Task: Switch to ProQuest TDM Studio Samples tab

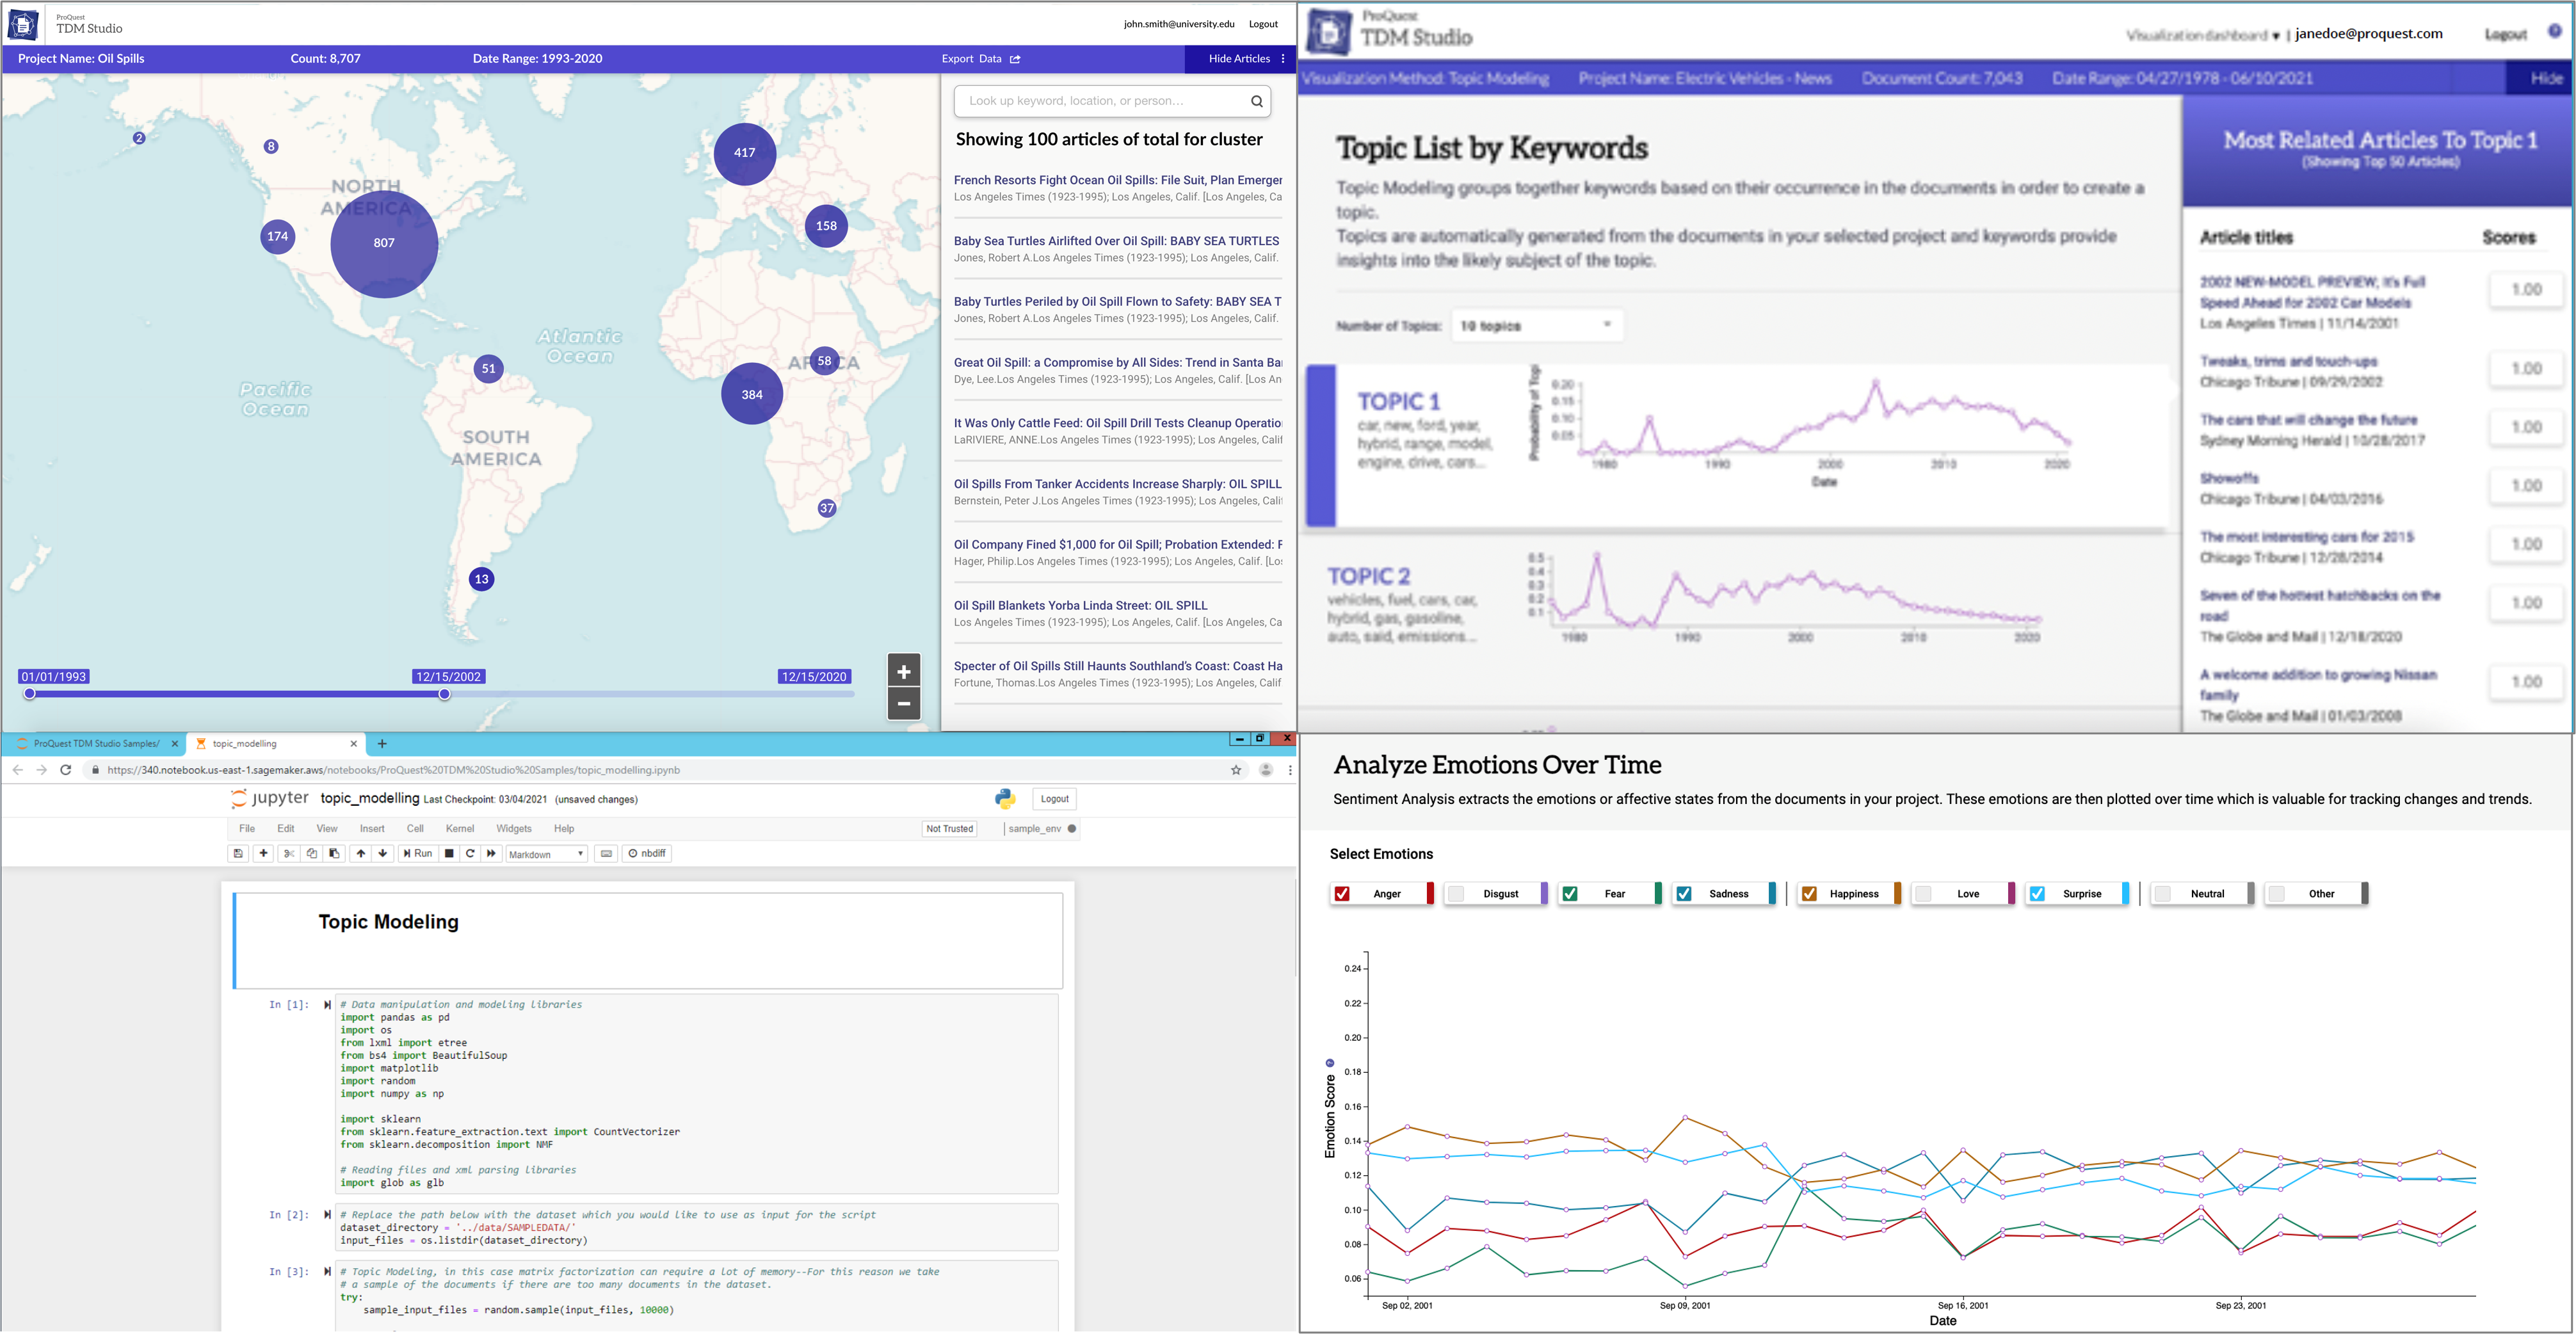Action: (95, 743)
